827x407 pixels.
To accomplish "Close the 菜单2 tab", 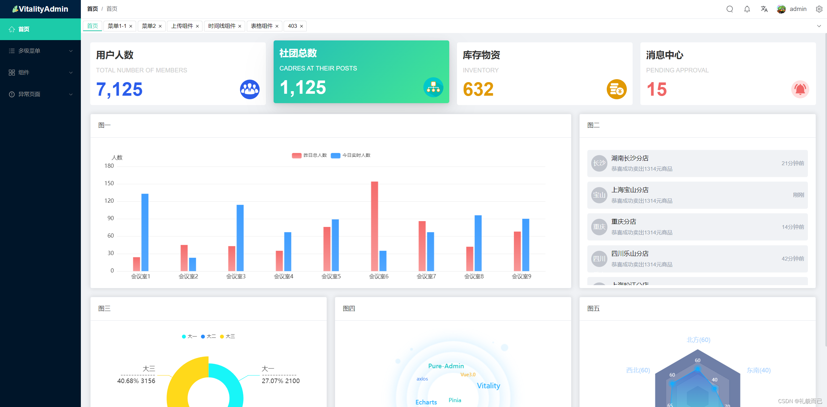I will 160,27.
